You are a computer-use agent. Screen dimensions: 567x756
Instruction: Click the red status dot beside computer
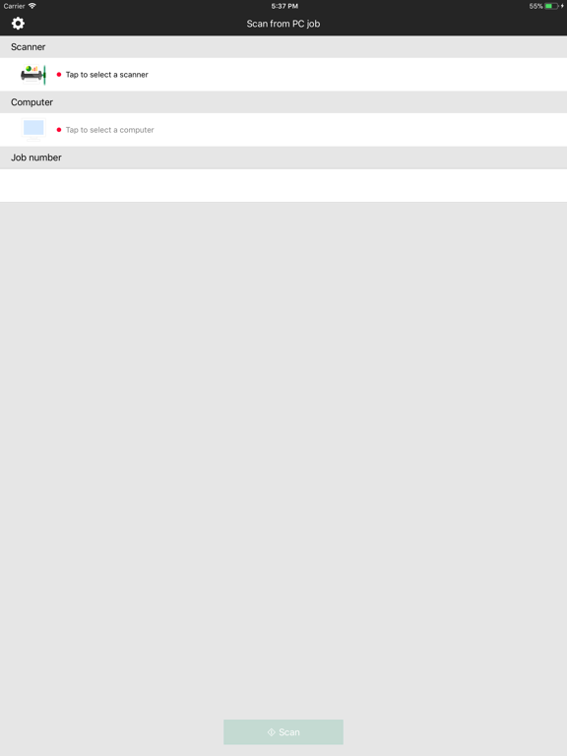point(59,130)
